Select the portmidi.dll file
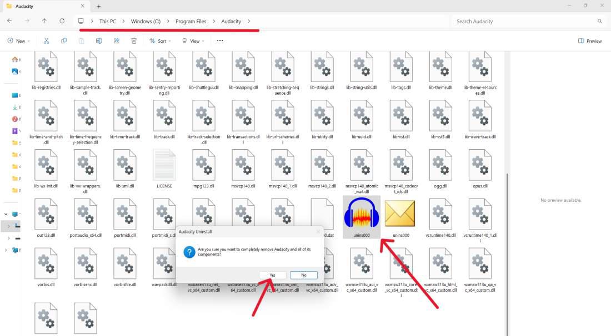The height and width of the screenshot is (336, 611). pyautogui.click(x=124, y=218)
